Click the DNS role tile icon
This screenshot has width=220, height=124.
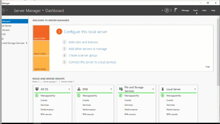[79, 89]
